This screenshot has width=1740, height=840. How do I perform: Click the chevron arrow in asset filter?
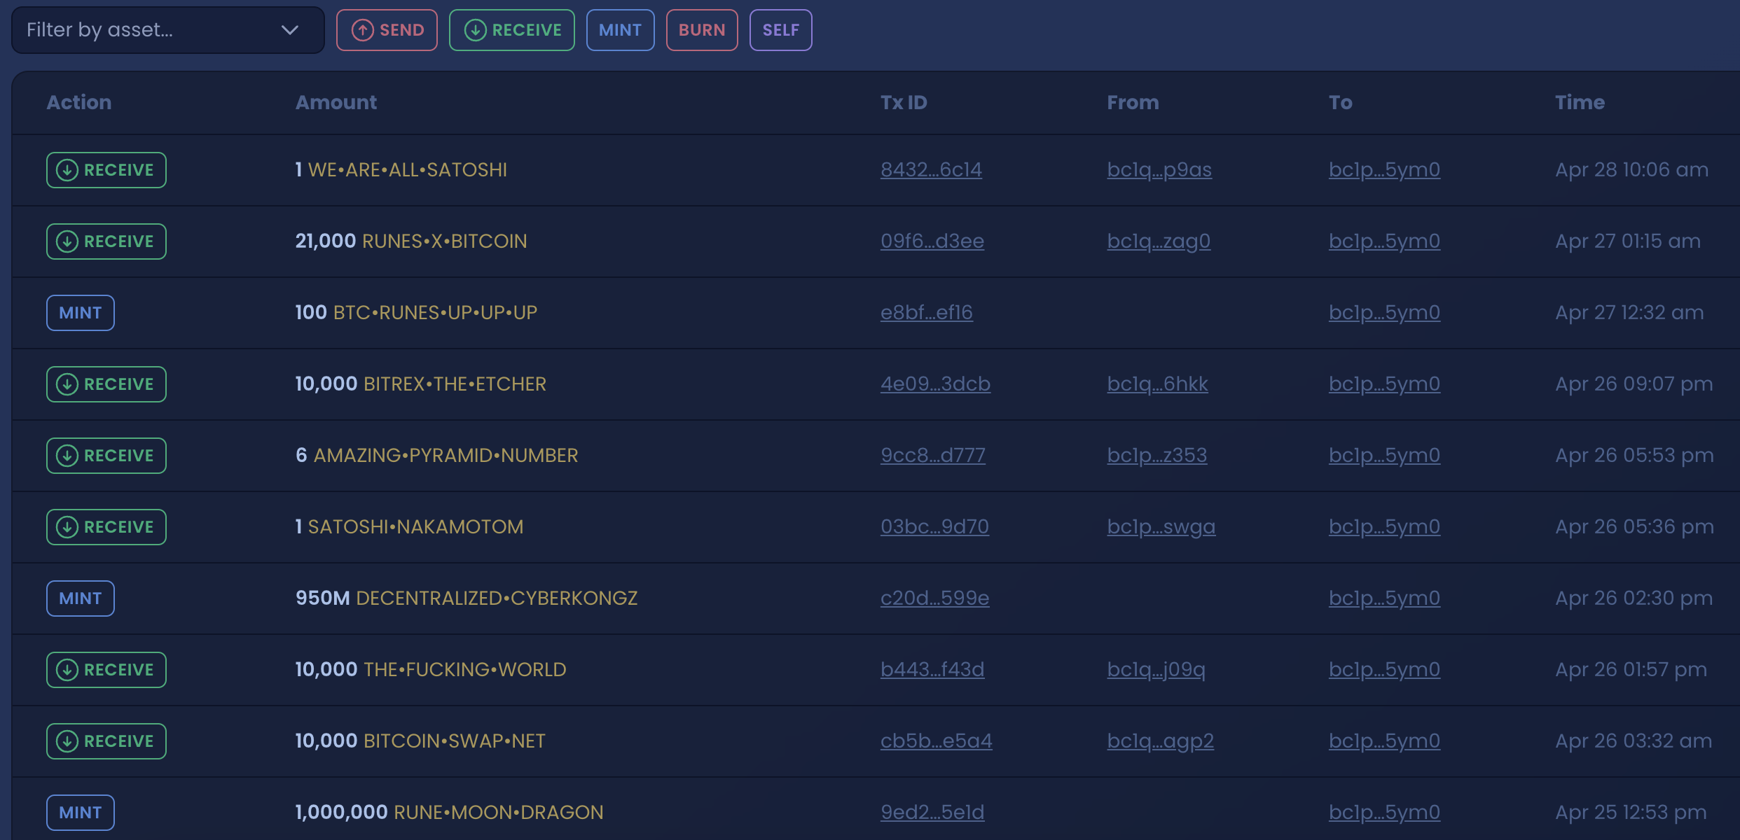[x=289, y=30]
